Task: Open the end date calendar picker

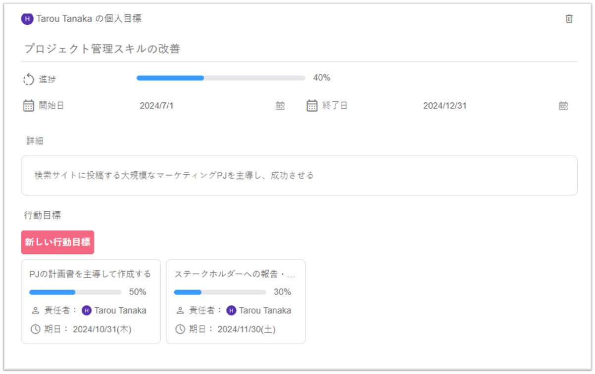Action: tap(563, 105)
